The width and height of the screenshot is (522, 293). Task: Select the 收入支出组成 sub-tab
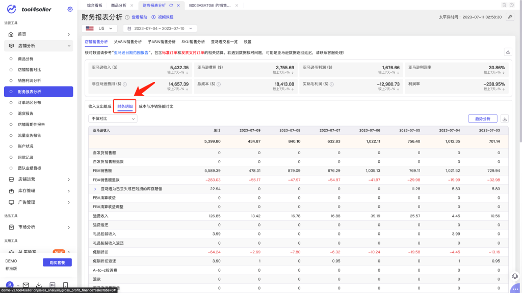[x=100, y=106]
